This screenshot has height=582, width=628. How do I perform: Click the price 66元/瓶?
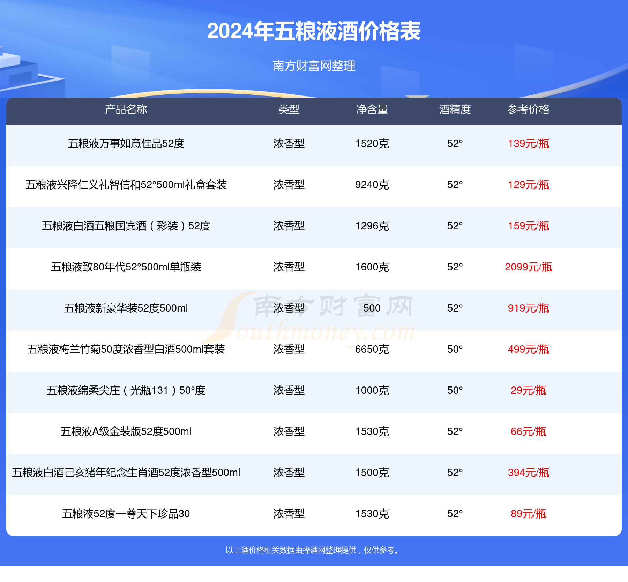click(528, 431)
